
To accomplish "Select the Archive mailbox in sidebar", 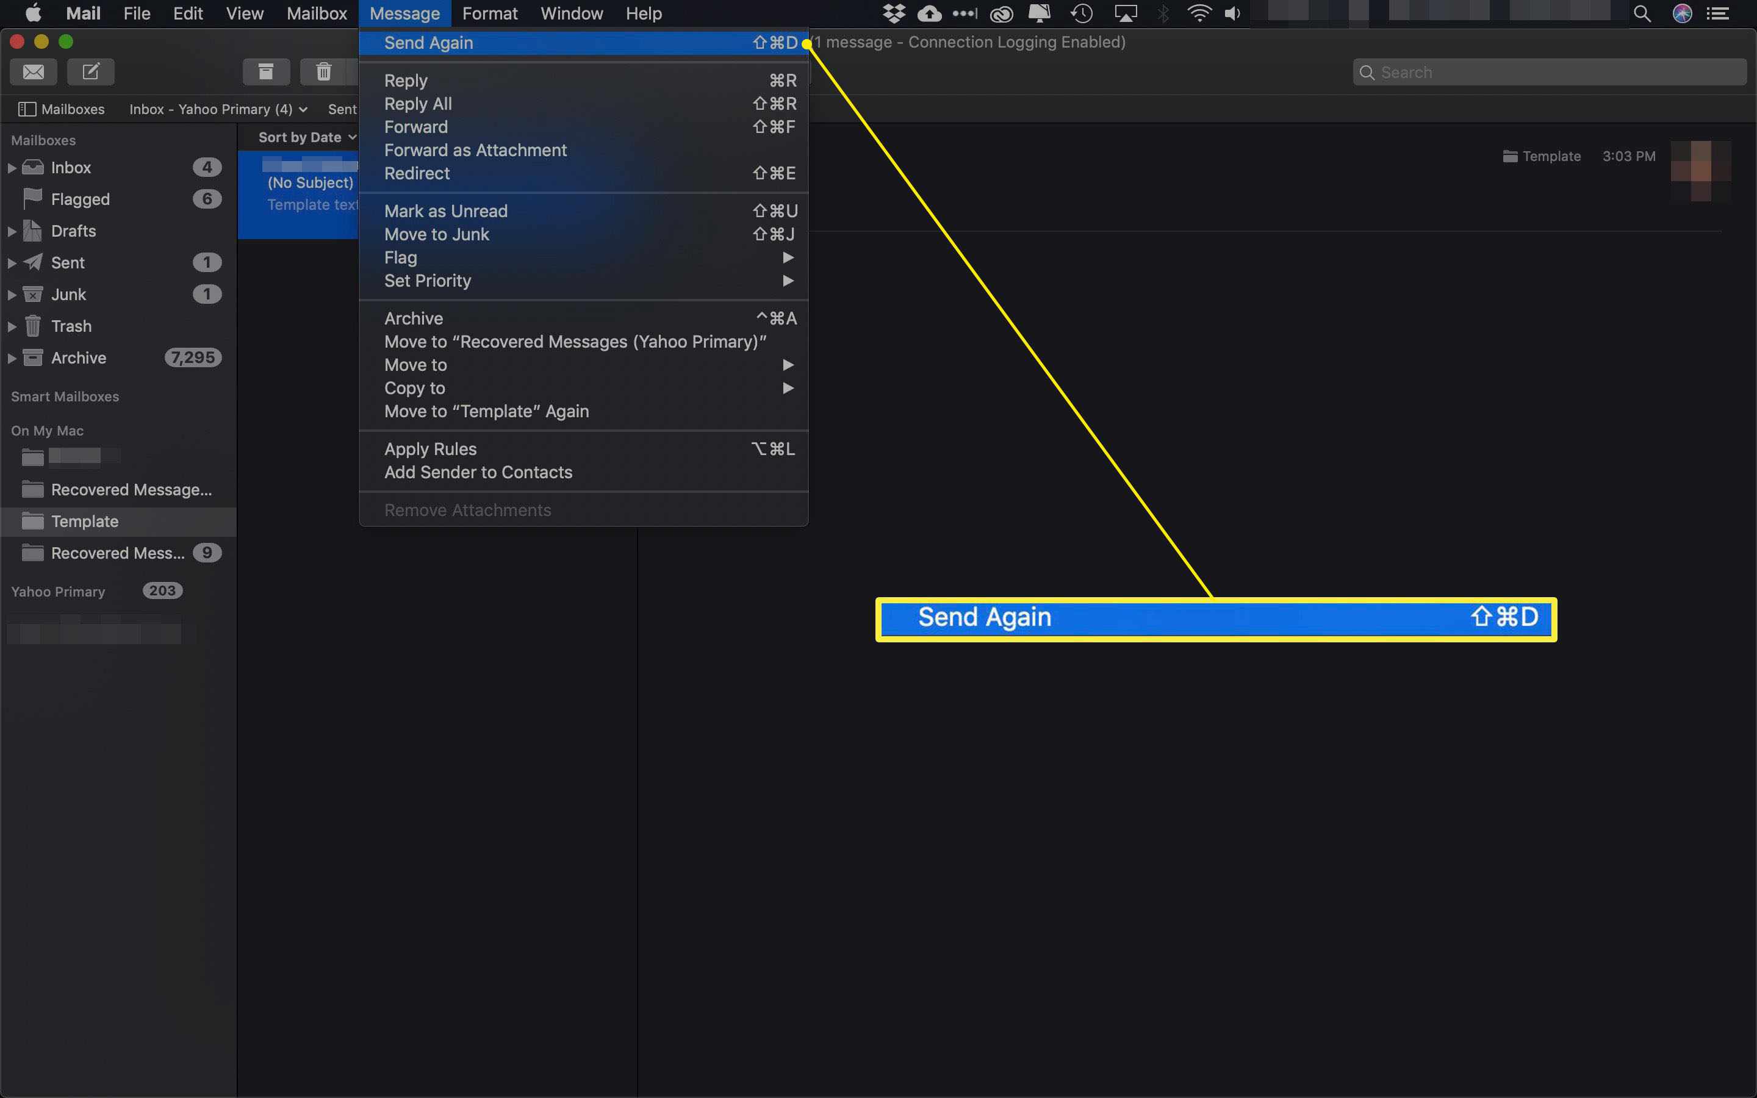I will (118, 358).
